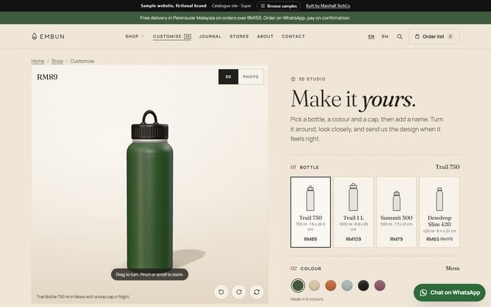Click the green 3D bottle model
Viewport: 491px width, 307px height.
[x=149, y=191]
